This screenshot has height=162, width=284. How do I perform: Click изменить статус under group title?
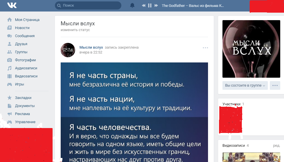coord(75,30)
